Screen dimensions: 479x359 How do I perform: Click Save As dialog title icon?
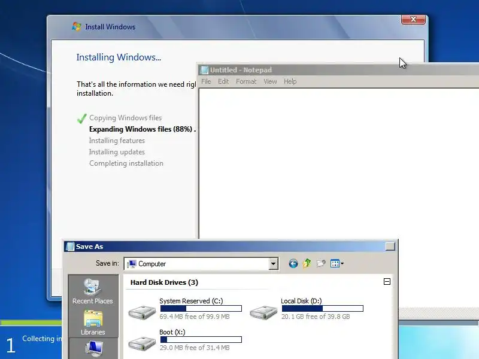[70, 247]
